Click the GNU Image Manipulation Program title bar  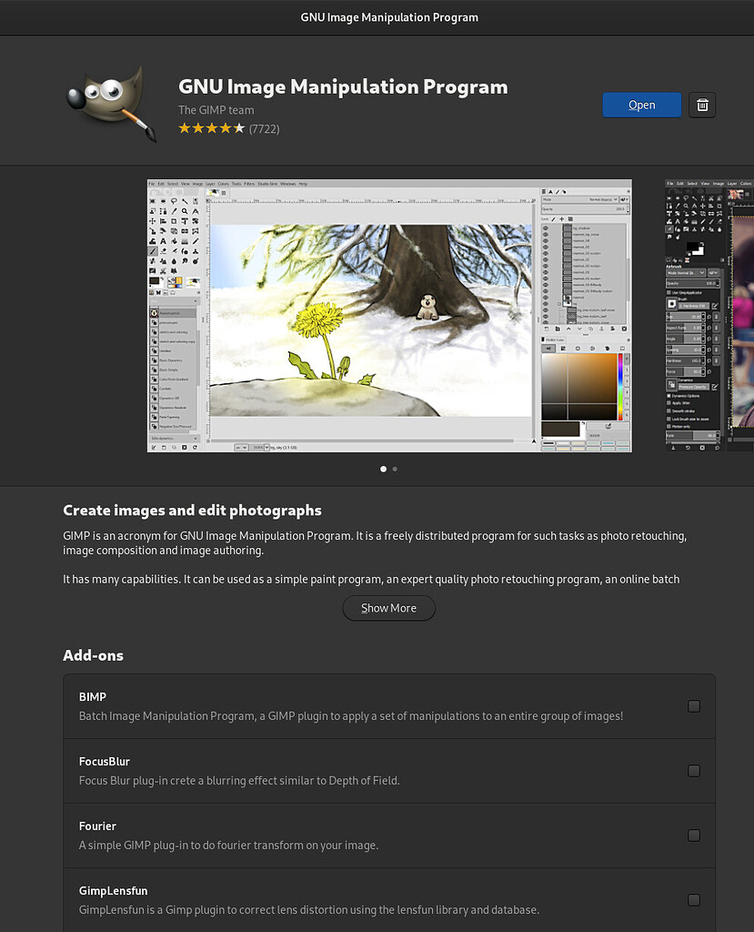(389, 16)
